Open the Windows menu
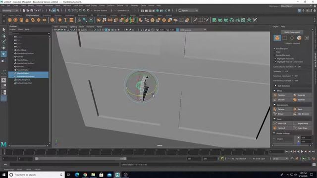The image size is (317, 178). [49, 5]
